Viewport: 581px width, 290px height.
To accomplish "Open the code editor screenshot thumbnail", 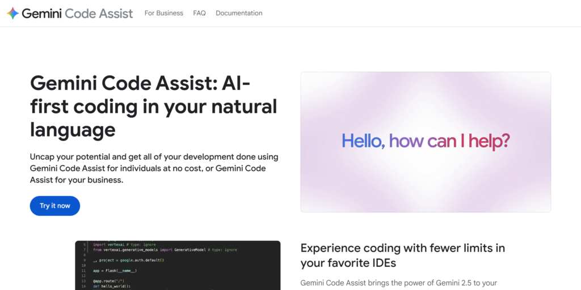I will [178, 265].
